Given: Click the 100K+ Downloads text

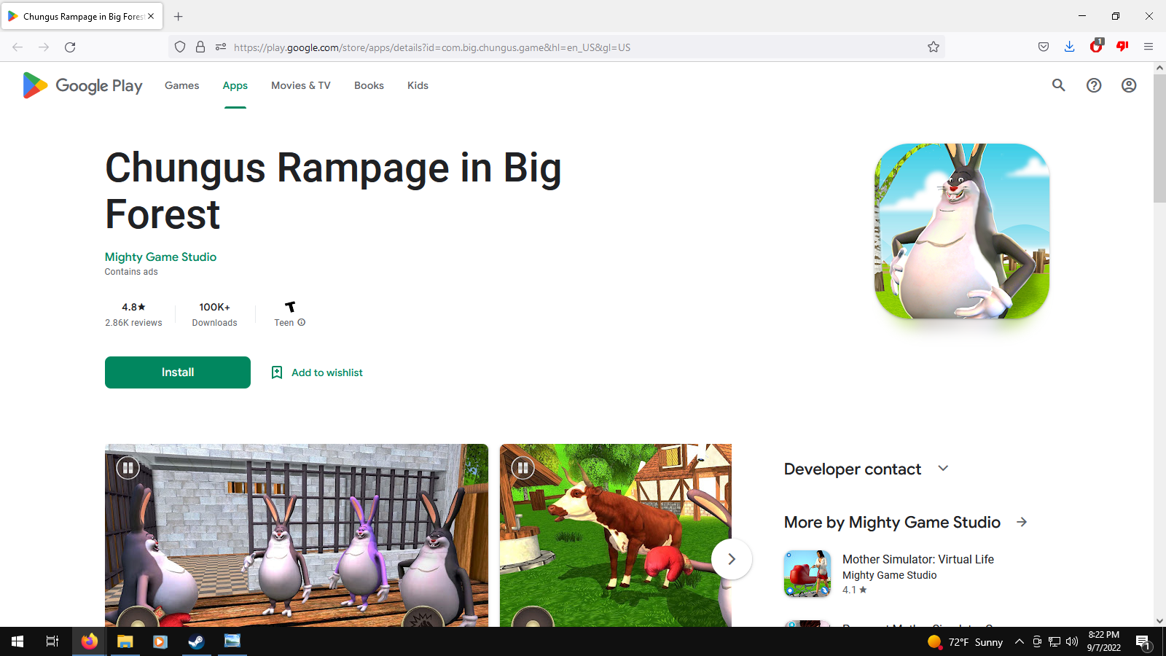Looking at the screenshot, I should 215,315.
